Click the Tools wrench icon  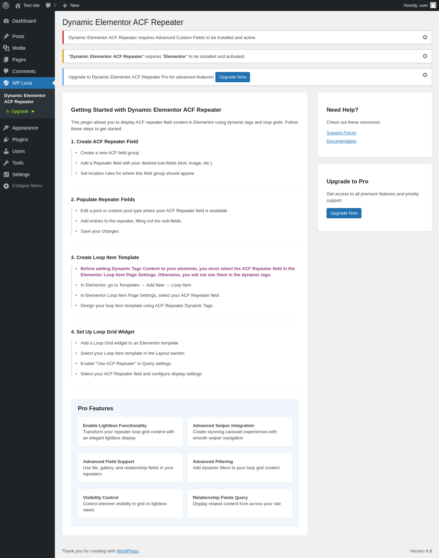point(6,163)
